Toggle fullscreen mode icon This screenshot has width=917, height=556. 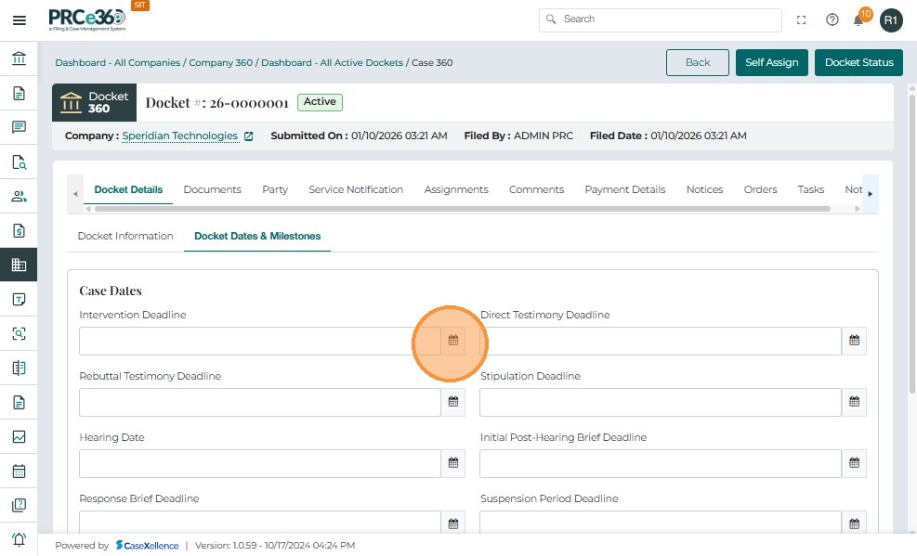802,19
